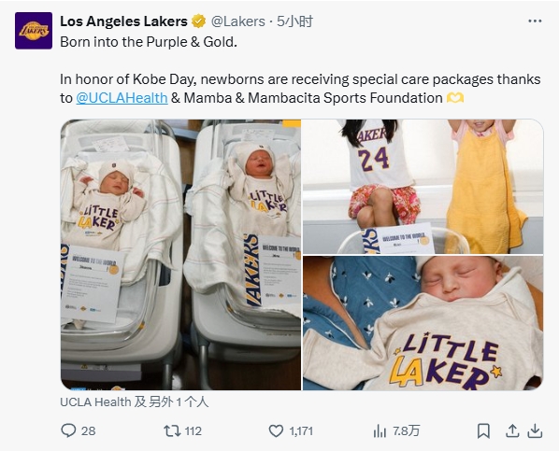Image resolution: width=559 pixels, height=451 pixels.
Task: Open Little Laker baby closeup photo
Action: pyautogui.click(x=423, y=323)
